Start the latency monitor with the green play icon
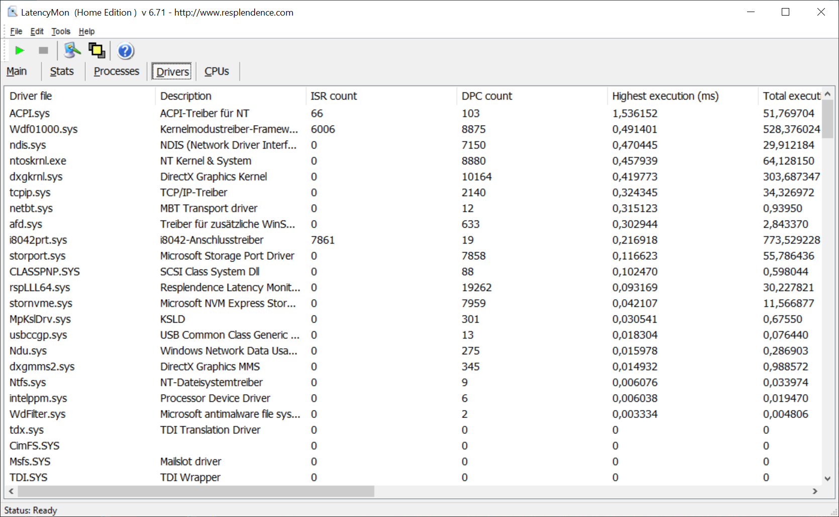 coord(20,50)
